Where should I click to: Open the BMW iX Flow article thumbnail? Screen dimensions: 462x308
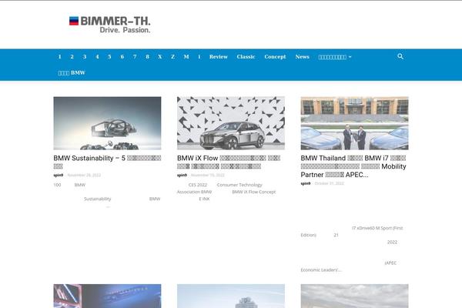231,123
